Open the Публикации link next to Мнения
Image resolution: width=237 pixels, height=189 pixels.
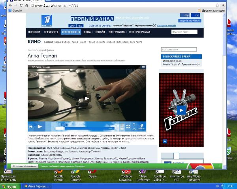pos(122,42)
